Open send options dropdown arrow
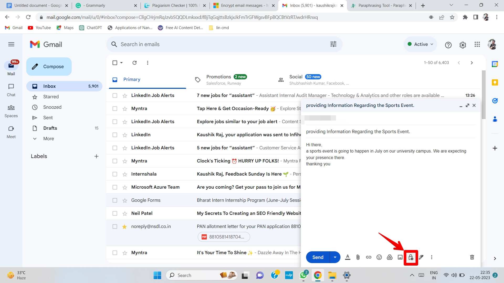The image size is (504, 283). [335, 257]
